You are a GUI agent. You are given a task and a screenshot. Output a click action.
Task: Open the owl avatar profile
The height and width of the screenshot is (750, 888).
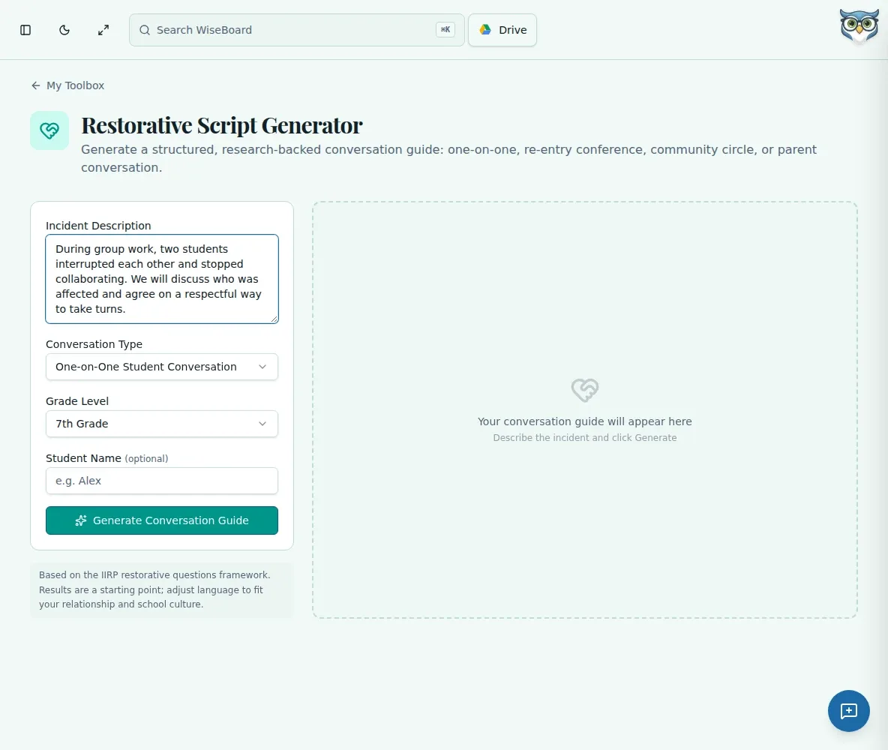[x=859, y=26]
